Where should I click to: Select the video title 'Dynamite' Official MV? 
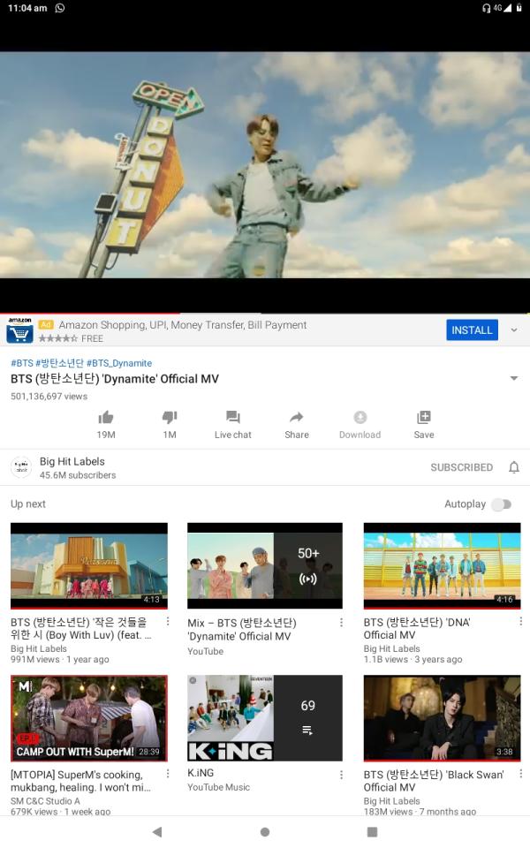(x=115, y=379)
